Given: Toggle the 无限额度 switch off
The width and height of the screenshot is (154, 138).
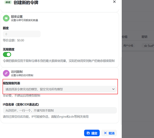Looking at the screenshot, I should [7, 55].
